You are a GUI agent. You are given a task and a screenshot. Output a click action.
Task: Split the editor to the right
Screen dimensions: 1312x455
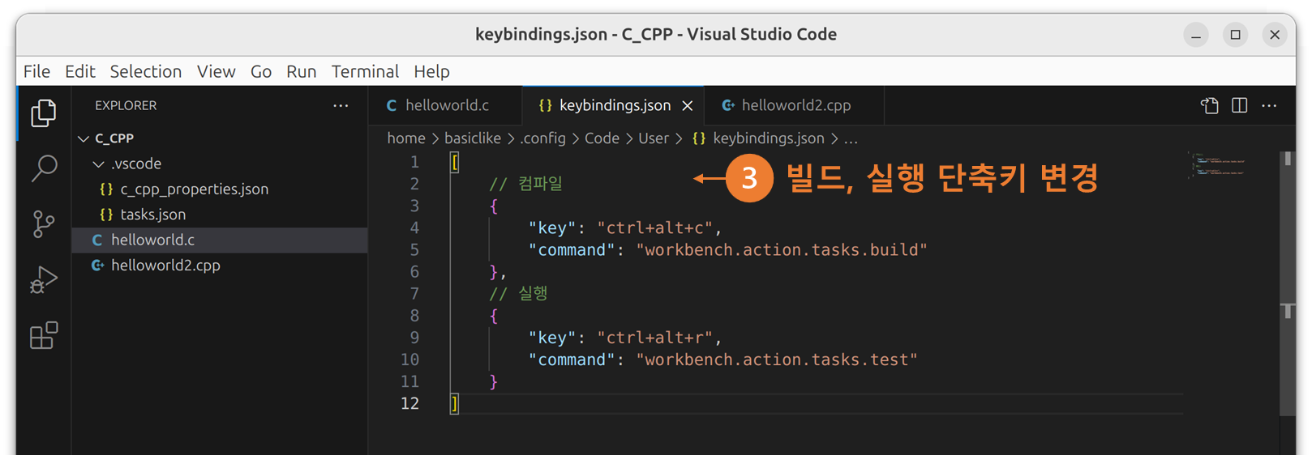coord(1239,105)
